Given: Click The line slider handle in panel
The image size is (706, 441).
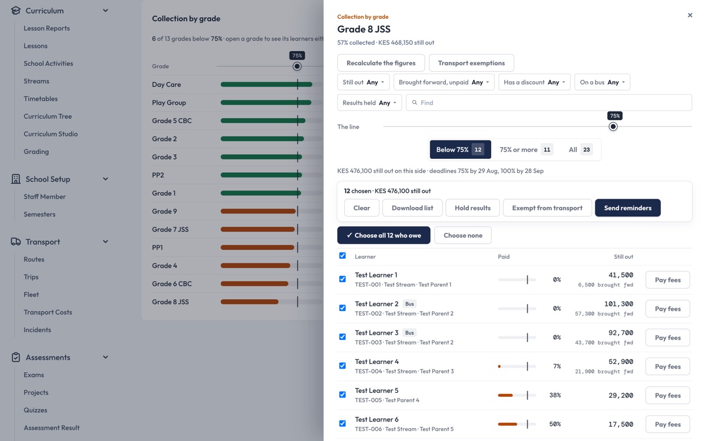Looking at the screenshot, I should [613, 126].
